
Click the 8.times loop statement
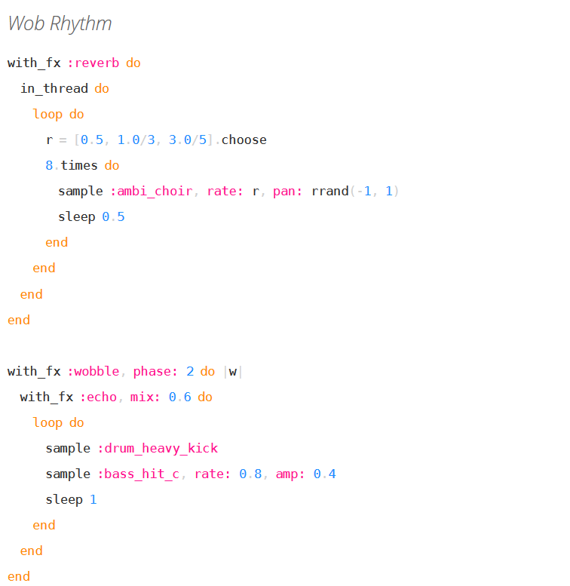click(81, 165)
